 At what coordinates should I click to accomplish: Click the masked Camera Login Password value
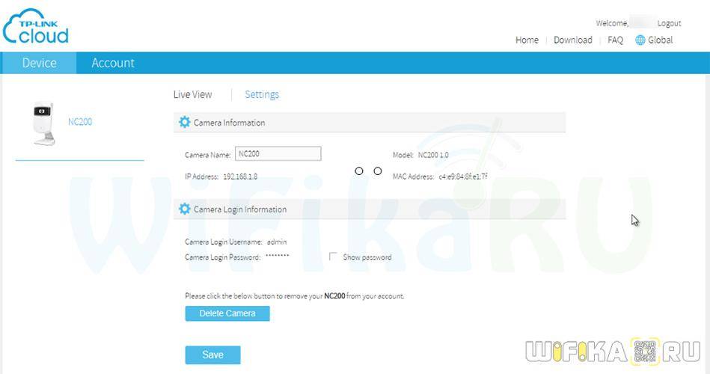coord(277,256)
